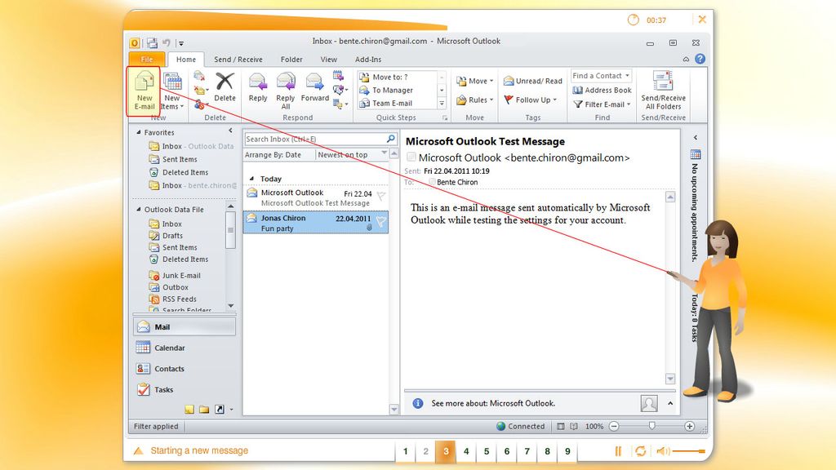This screenshot has width=836, height=470.
Task: Switch to Tasks view
Action: 185,389
